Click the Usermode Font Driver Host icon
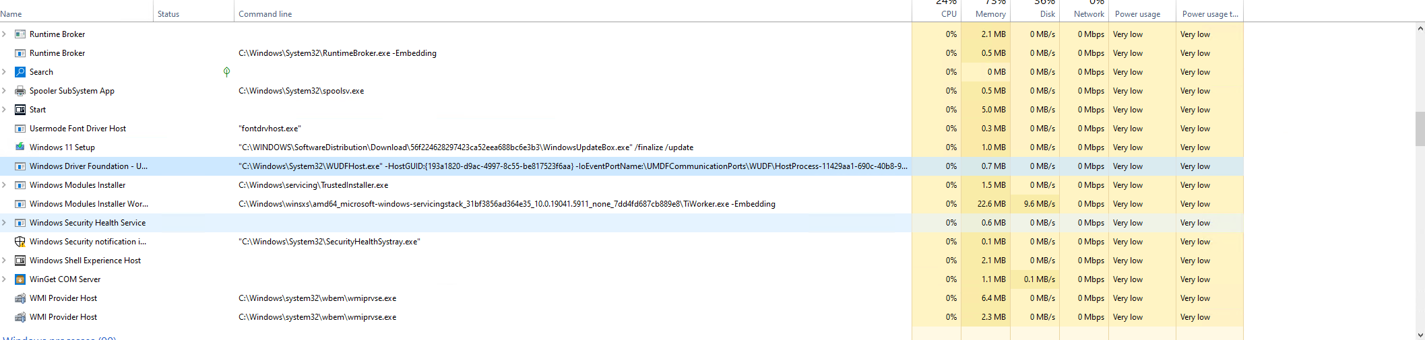This screenshot has height=340, width=1425. point(20,129)
